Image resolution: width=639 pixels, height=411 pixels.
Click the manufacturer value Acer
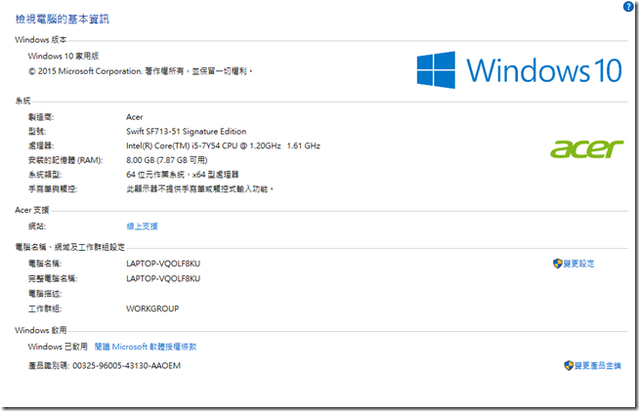[x=135, y=117]
